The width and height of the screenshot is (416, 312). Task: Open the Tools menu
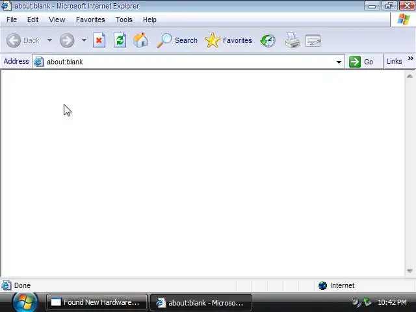pyautogui.click(x=124, y=19)
